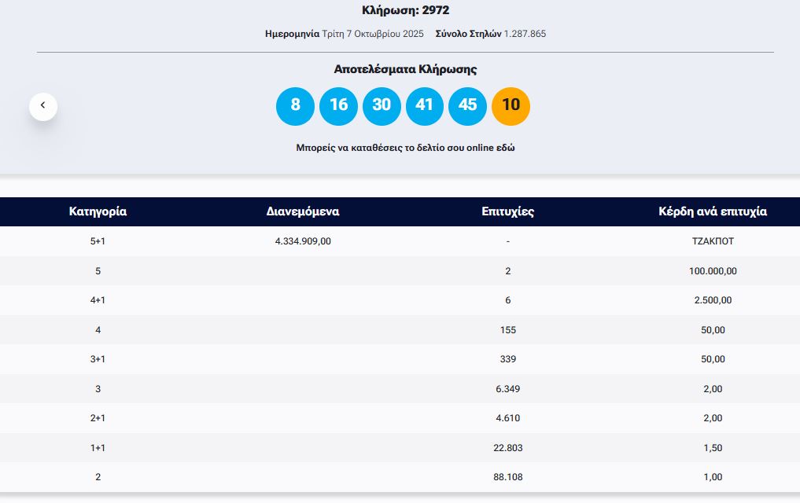The image size is (800, 503).
Task: Click the blue ball number 16
Action: pyautogui.click(x=338, y=105)
